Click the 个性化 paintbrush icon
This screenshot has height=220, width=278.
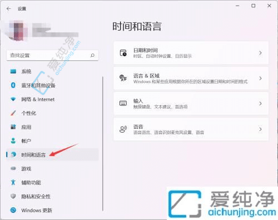(x=13, y=113)
